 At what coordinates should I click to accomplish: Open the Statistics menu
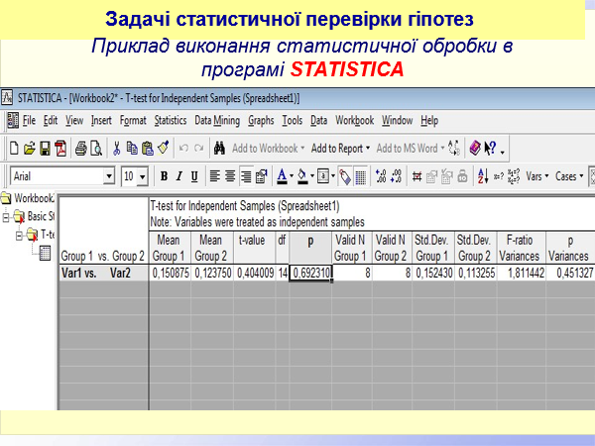(x=171, y=121)
